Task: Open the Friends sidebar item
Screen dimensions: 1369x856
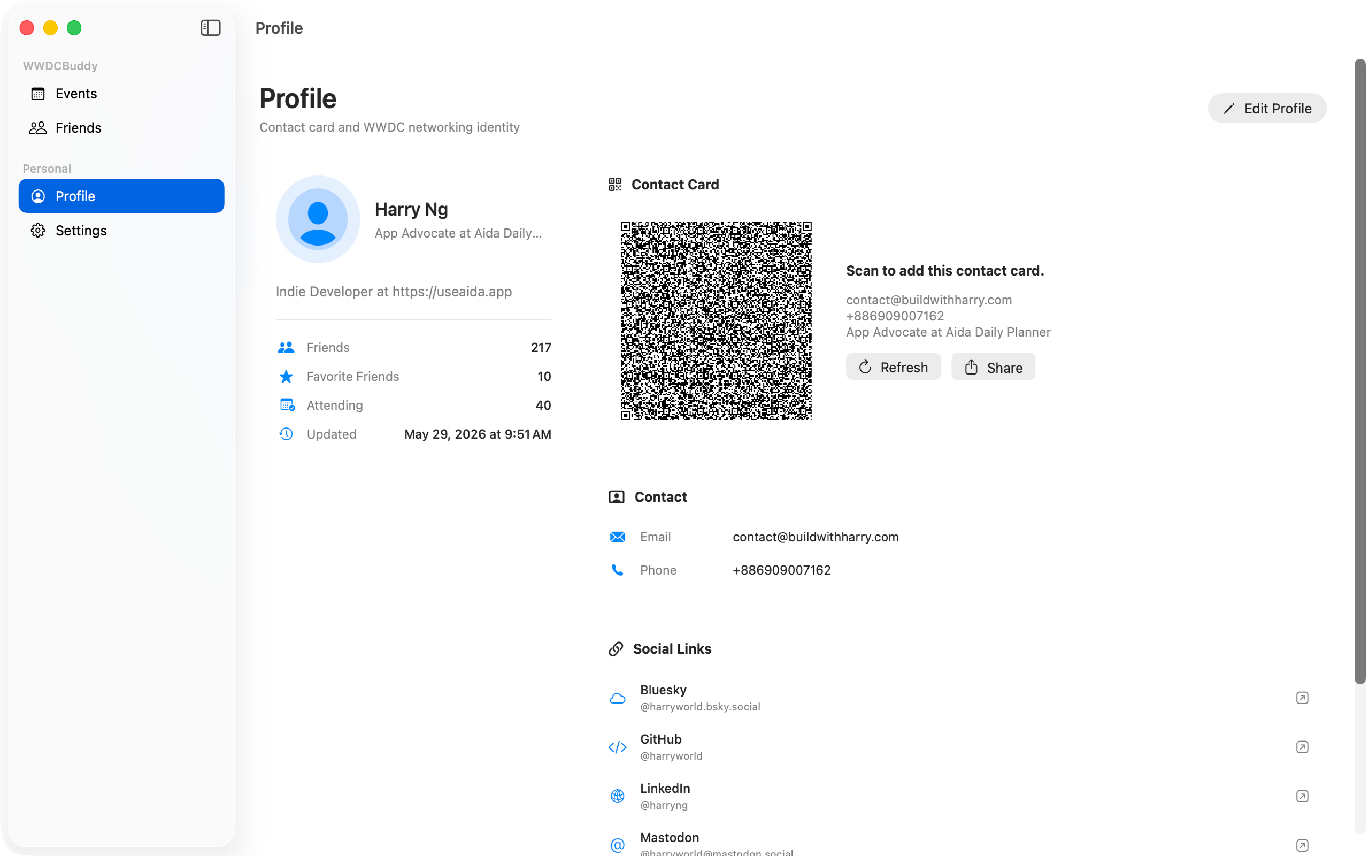Action: point(121,128)
